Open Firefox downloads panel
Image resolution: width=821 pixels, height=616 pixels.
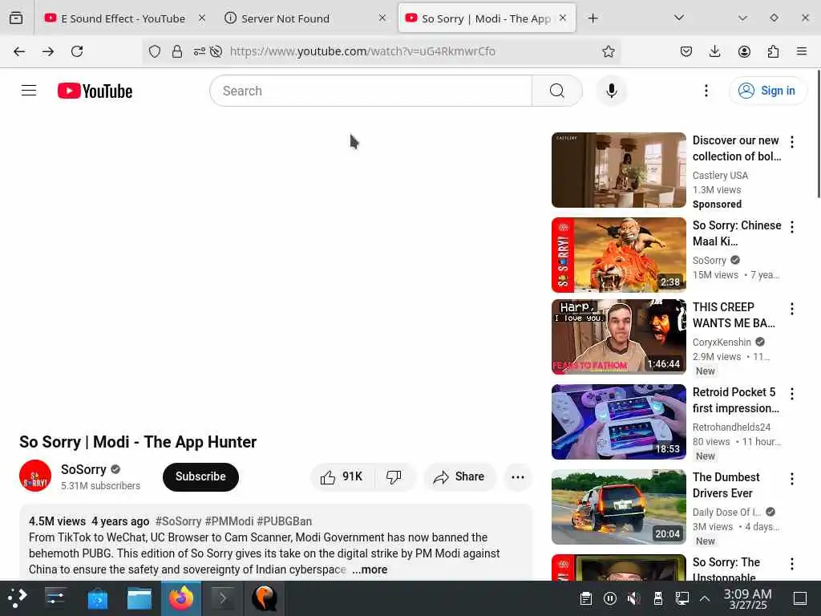(714, 51)
